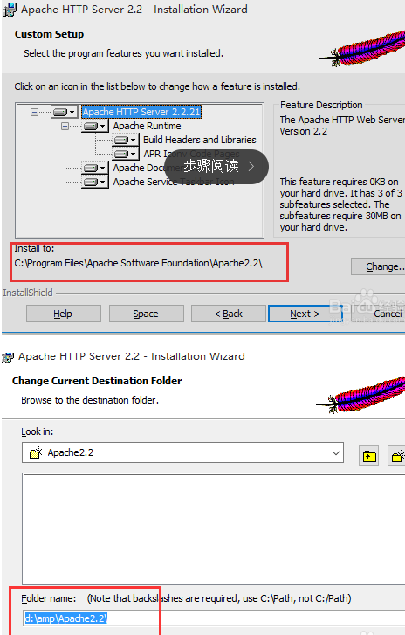Collapse the Apache Runtime tree node
Viewport: 405px width, 635px height.
(x=65, y=127)
